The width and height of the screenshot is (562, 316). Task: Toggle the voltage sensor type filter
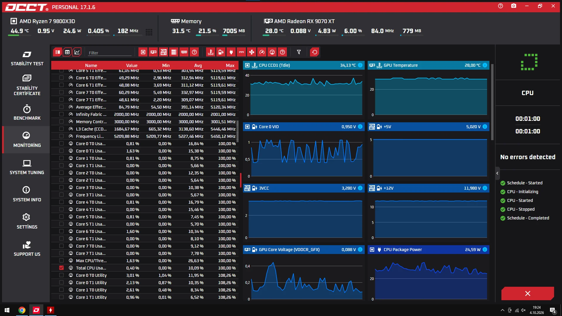(221, 52)
